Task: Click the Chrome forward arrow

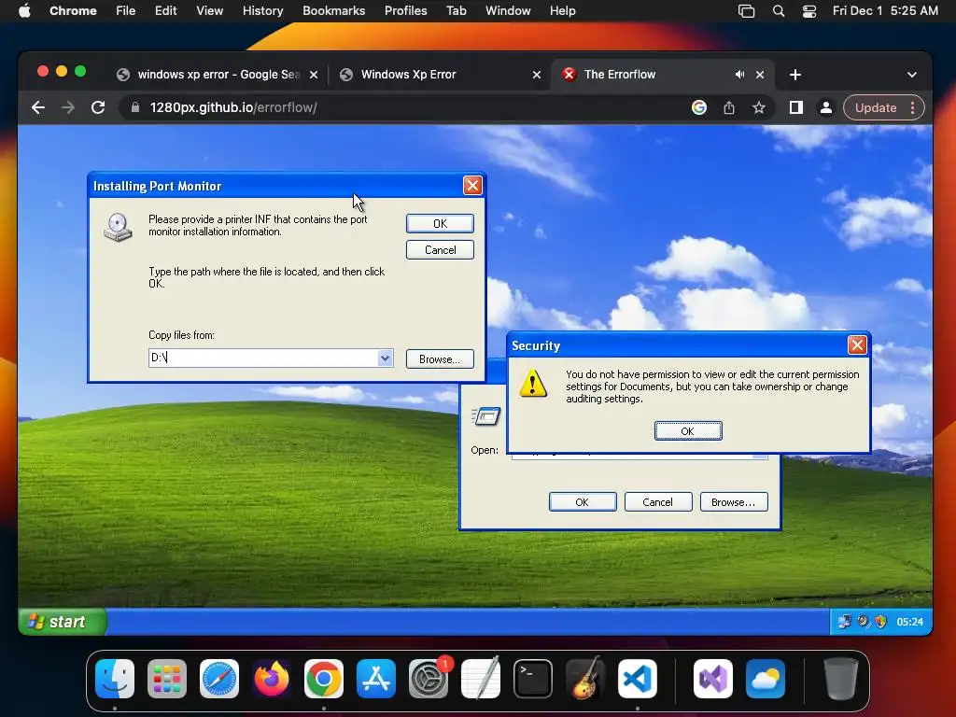Action: pyautogui.click(x=67, y=108)
